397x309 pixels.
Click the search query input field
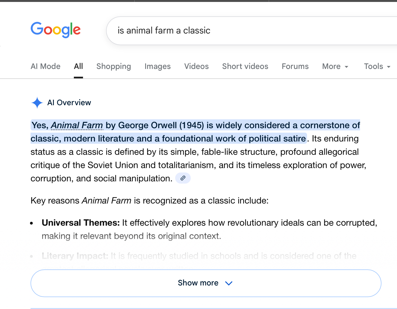[250, 30]
